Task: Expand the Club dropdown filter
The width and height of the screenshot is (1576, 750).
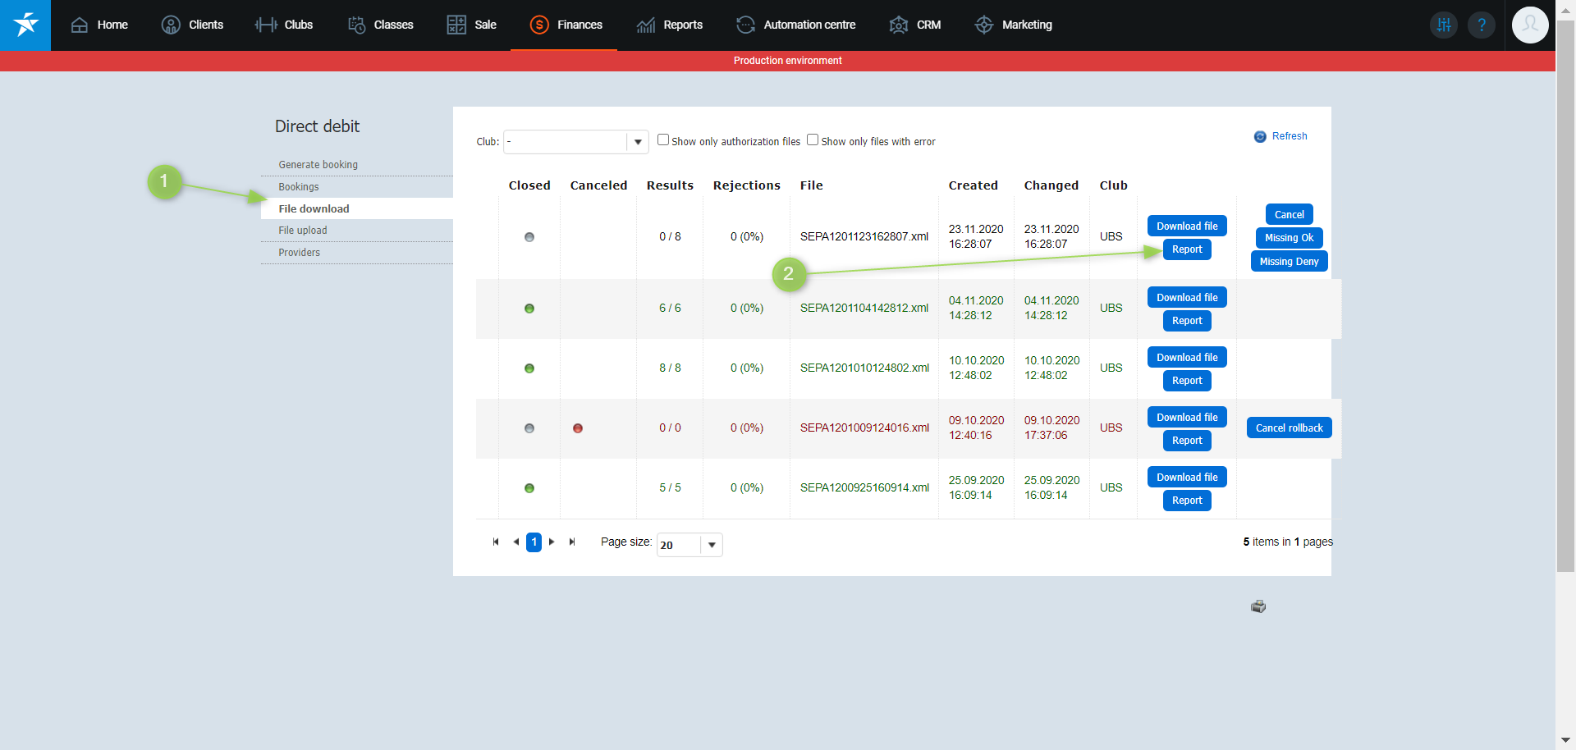Action: pos(638,142)
